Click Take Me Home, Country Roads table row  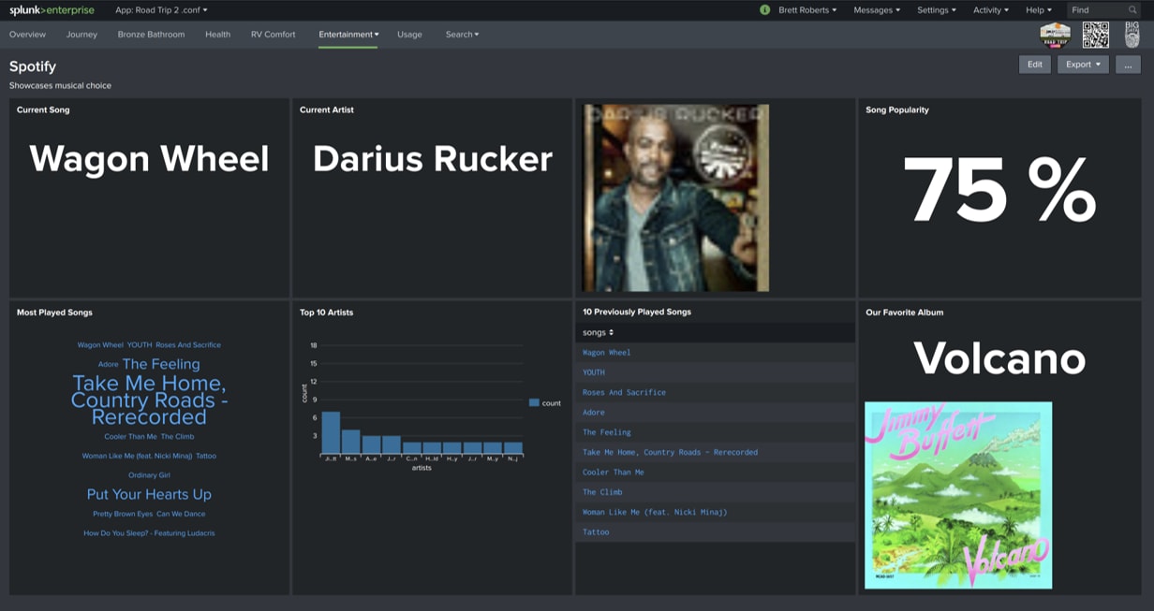tap(715, 452)
